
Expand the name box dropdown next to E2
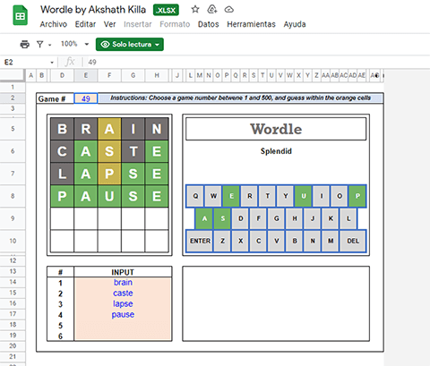pos(52,63)
